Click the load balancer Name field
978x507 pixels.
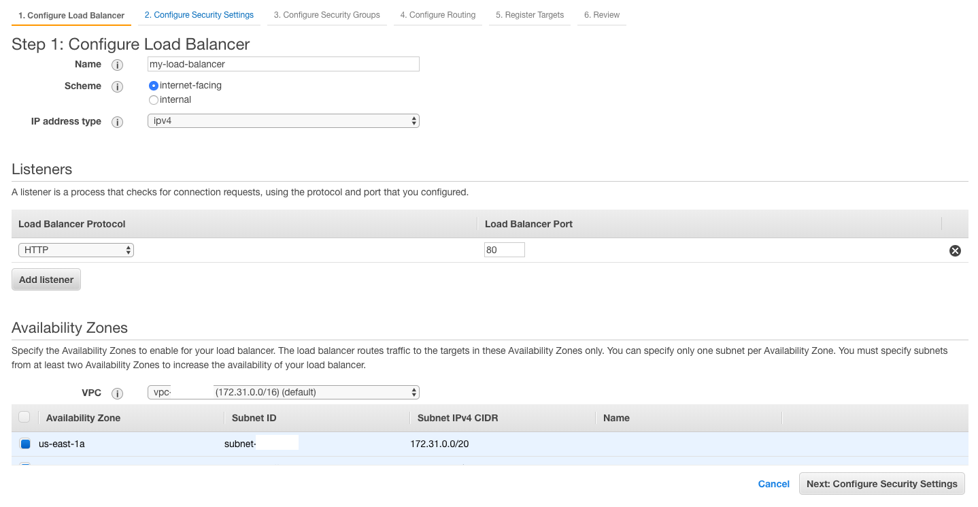click(x=283, y=64)
